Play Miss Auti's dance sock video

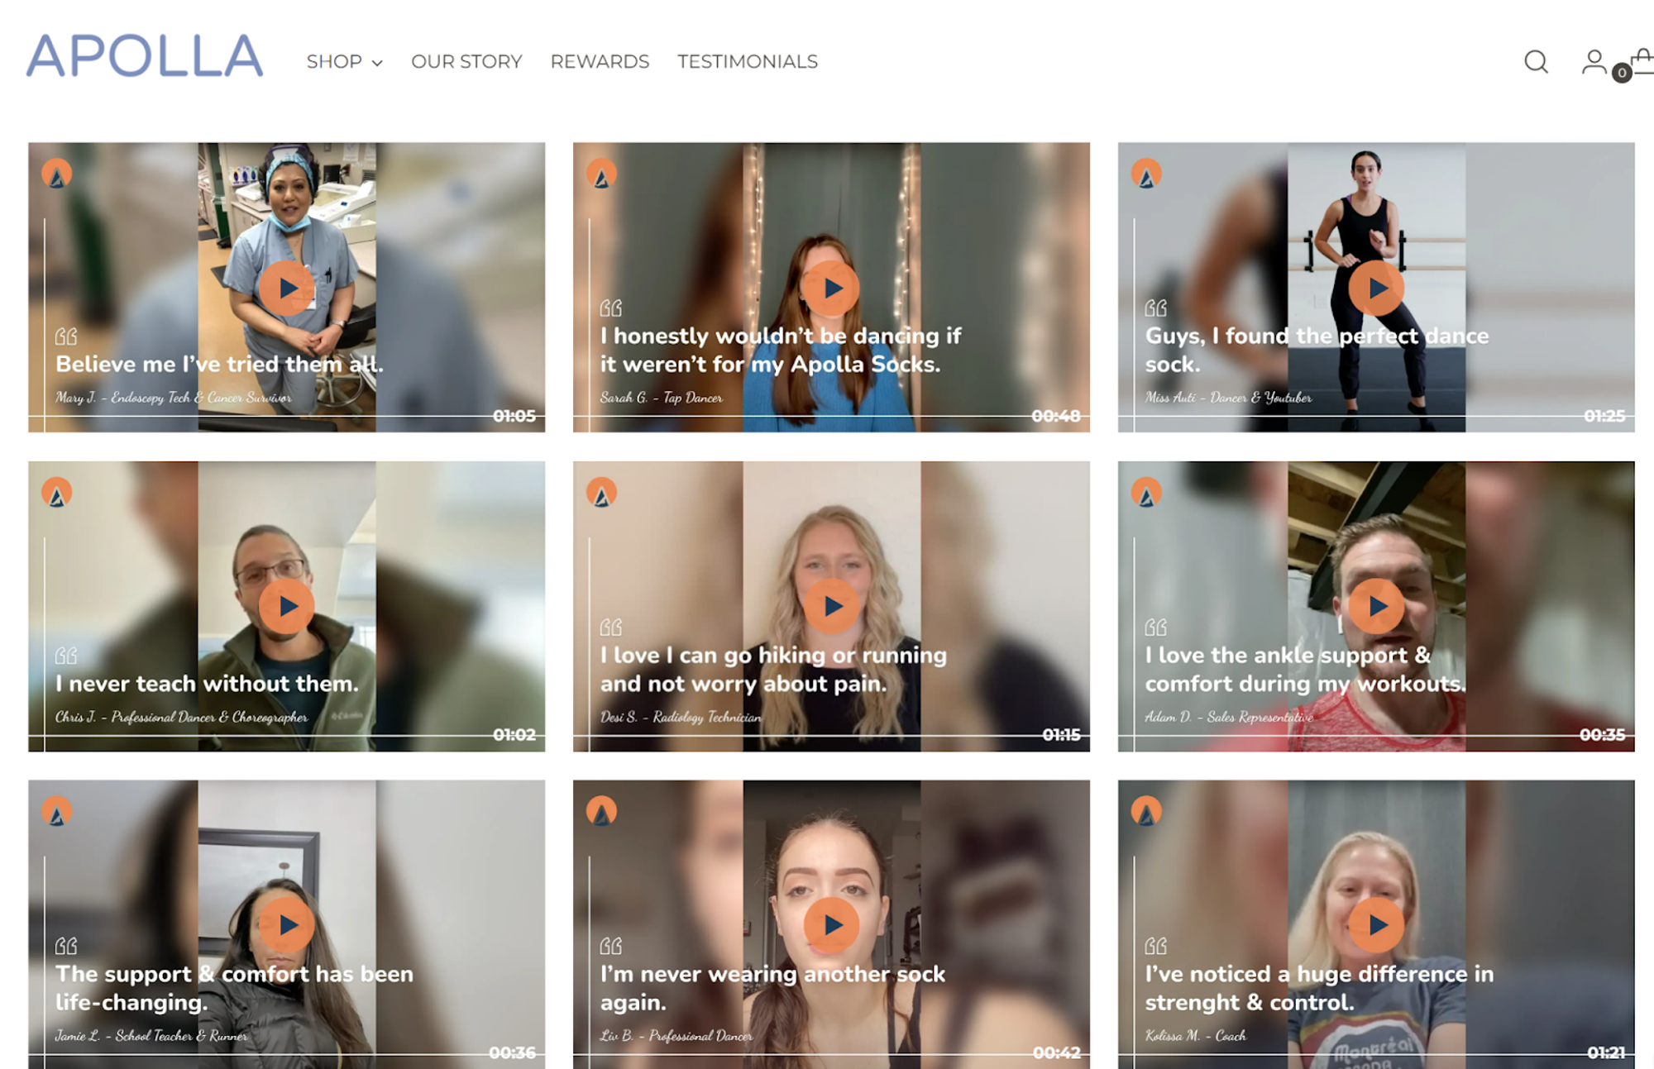click(1376, 288)
